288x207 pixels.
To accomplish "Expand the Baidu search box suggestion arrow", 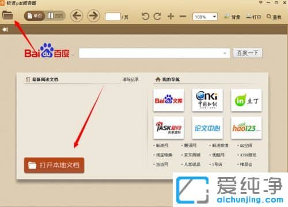I will pyautogui.click(x=225, y=53).
